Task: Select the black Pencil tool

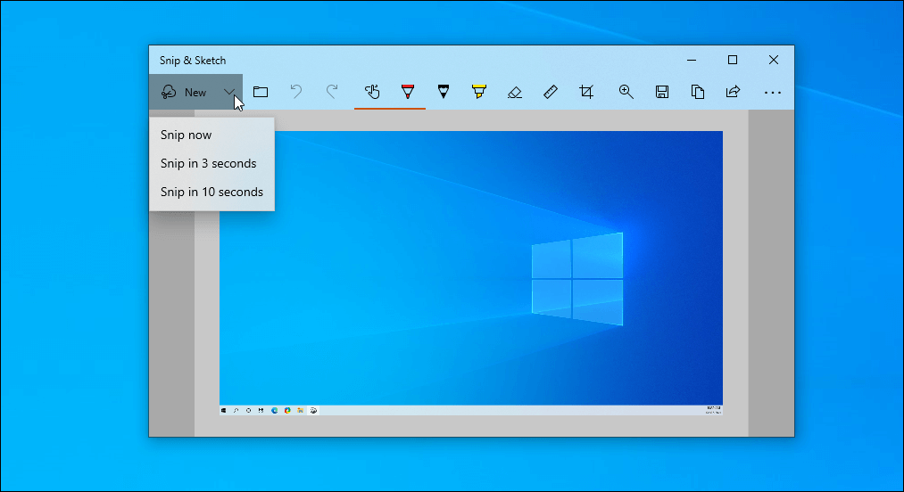Action: (x=443, y=92)
